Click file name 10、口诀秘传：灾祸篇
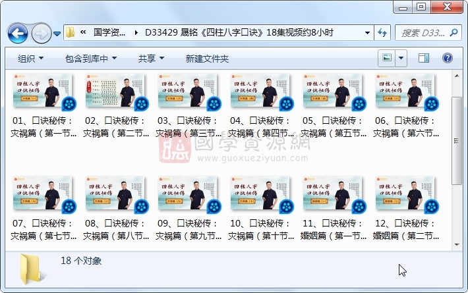 click(261, 230)
